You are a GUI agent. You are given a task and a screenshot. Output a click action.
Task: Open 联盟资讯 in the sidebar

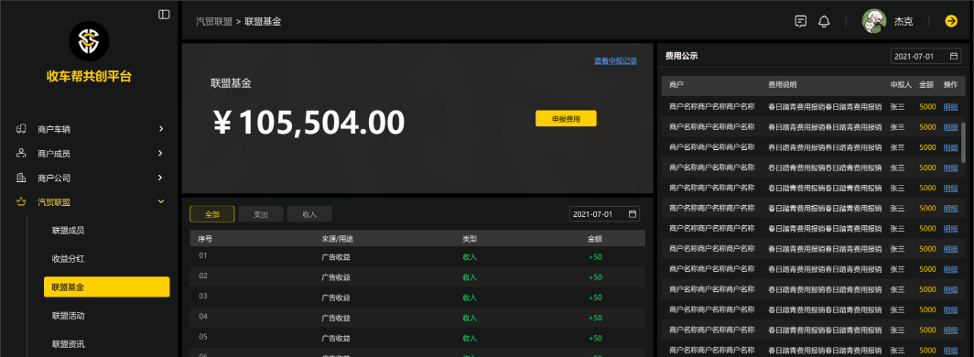[69, 344]
